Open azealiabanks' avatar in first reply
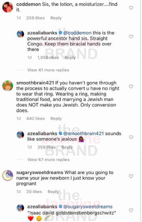Screen dimensions: 142x222 [x=20, y=34]
